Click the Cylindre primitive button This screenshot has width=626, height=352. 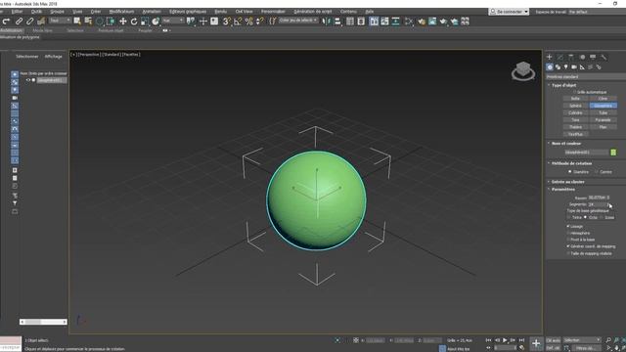[575, 112]
